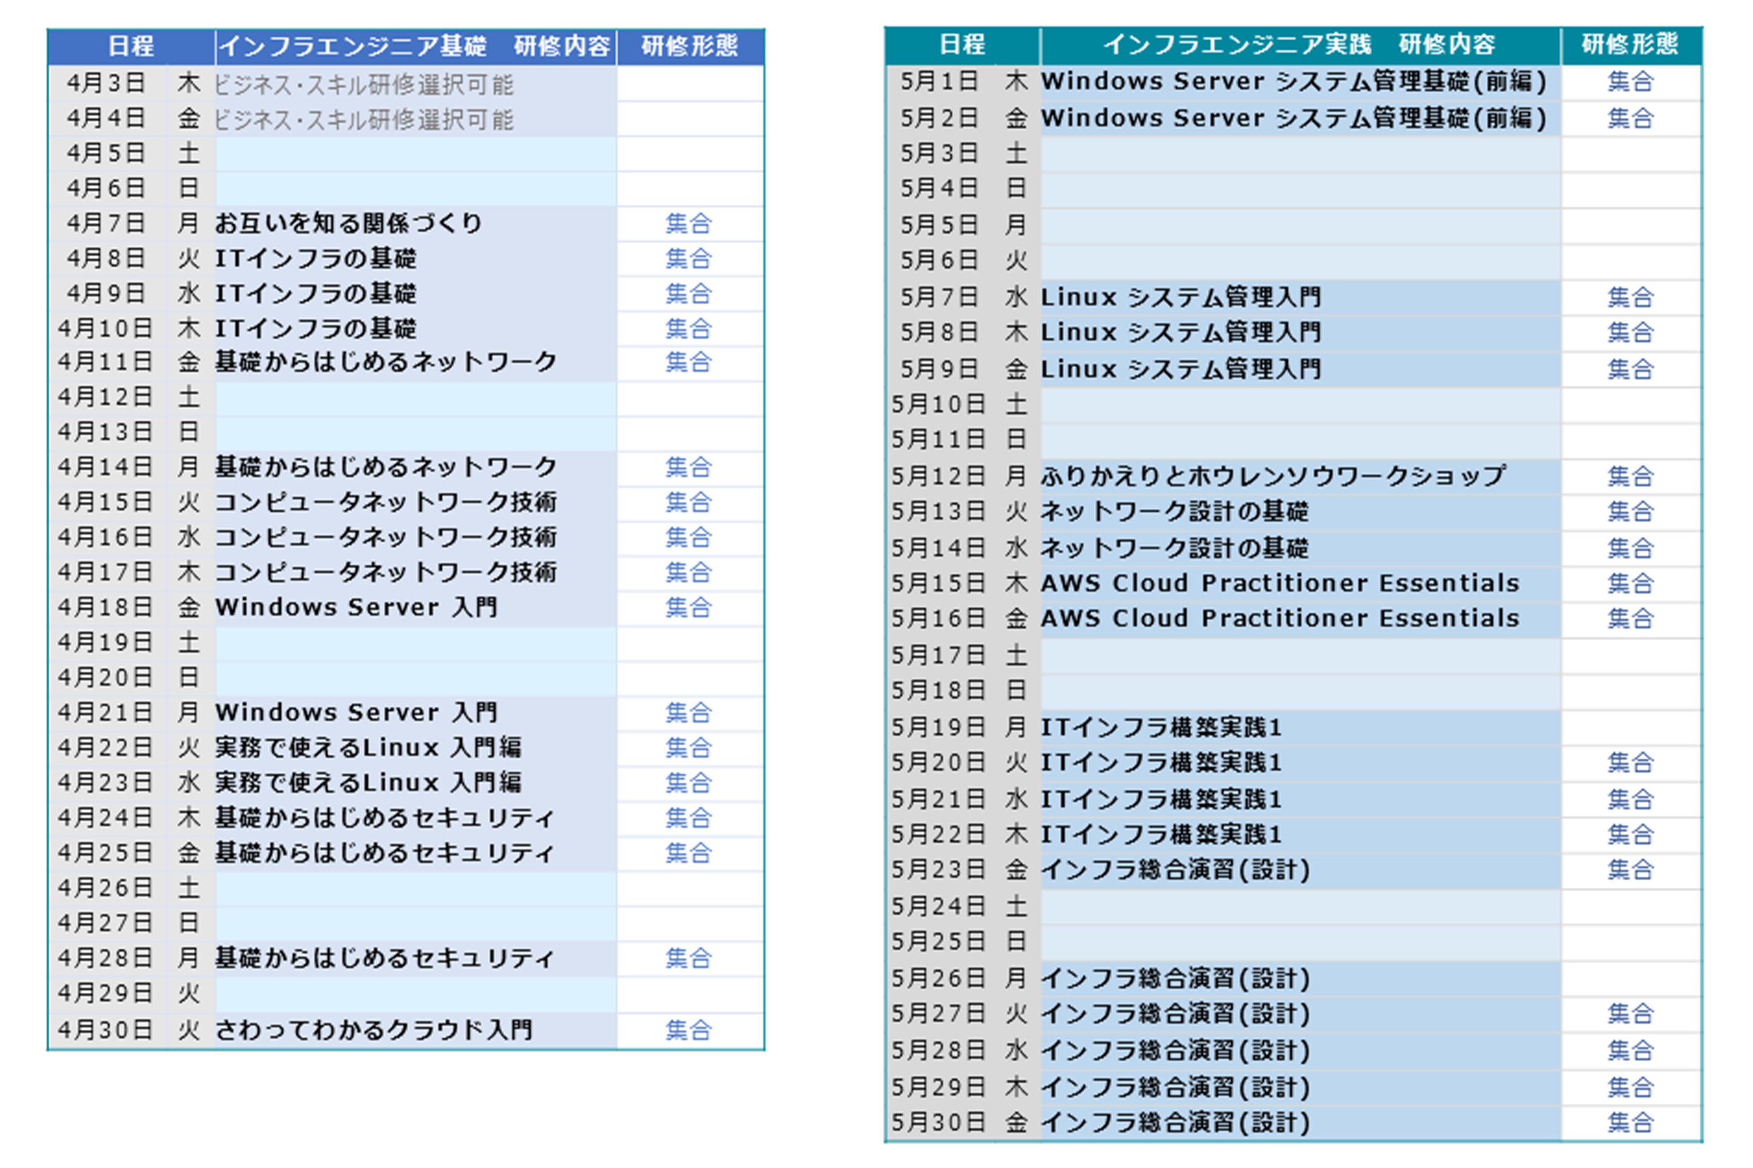Click "Linux システム管理入門" on the 5月9日 row
Viewport: 1753px width, 1168px height.
coord(1182,369)
